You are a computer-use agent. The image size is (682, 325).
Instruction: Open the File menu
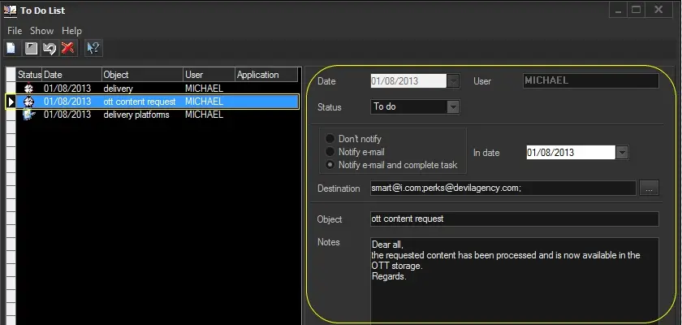pos(15,31)
